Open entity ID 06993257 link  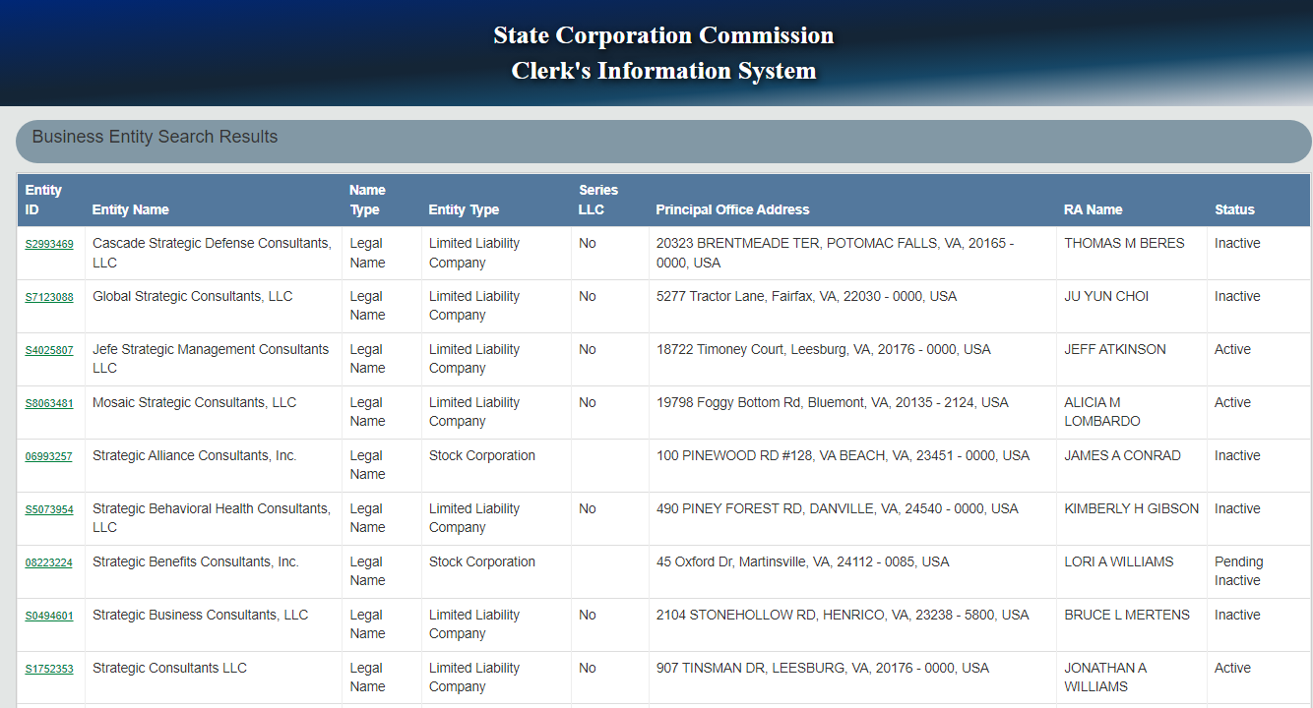tap(49, 456)
